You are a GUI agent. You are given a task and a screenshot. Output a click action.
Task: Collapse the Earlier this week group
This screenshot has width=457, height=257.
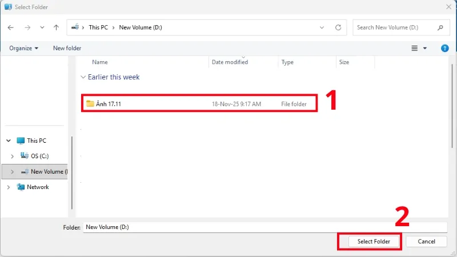click(83, 77)
